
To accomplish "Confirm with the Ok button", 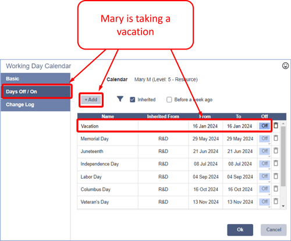I will click(240, 230).
